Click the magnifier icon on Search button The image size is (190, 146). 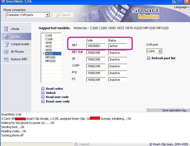[58, 15]
